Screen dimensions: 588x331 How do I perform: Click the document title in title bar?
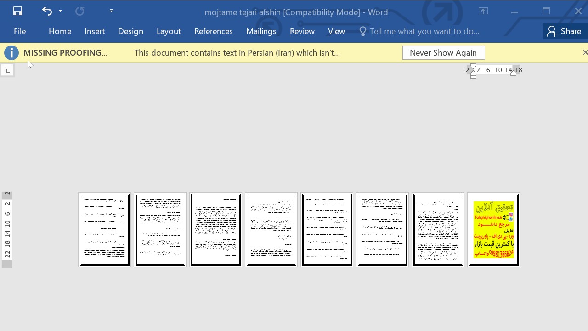pos(296,12)
